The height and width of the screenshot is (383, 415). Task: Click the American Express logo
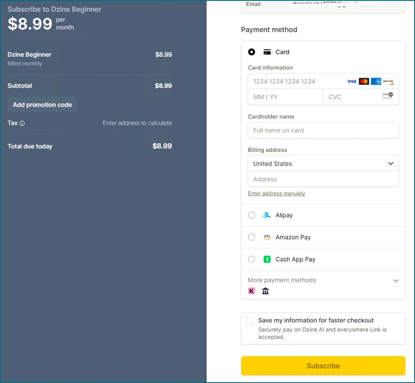pyautogui.click(x=376, y=82)
